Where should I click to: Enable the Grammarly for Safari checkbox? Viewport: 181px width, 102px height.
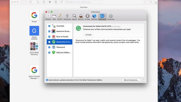tap(49, 42)
